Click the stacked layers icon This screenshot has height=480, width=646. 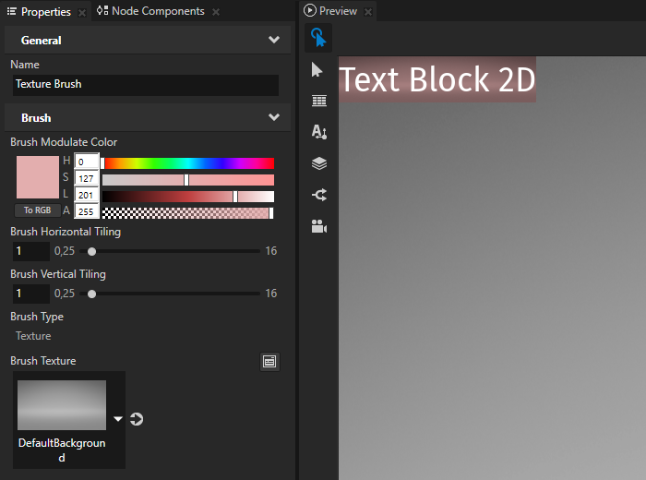pyautogui.click(x=318, y=163)
